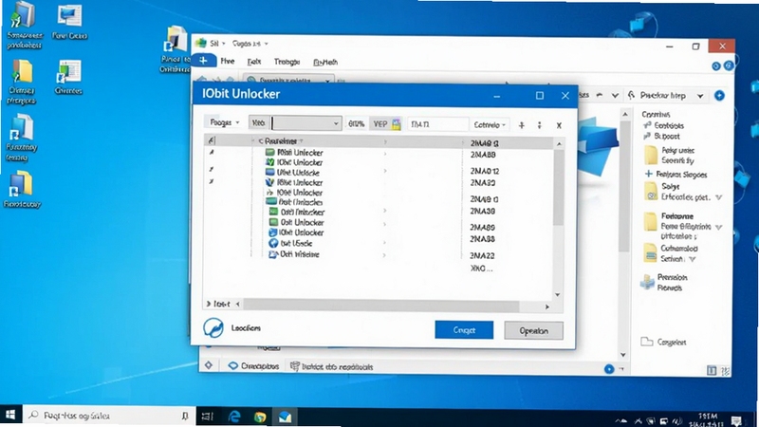Image resolution: width=759 pixels, height=427 pixels.
Task: Switch to details view icon at window bottom-right
Action: (712, 371)
